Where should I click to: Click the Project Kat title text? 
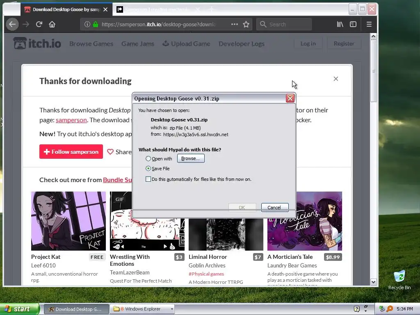coord(46,257)
